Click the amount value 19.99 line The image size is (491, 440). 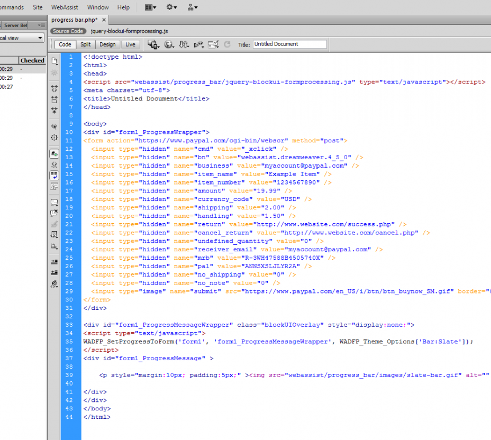point(192,190)
